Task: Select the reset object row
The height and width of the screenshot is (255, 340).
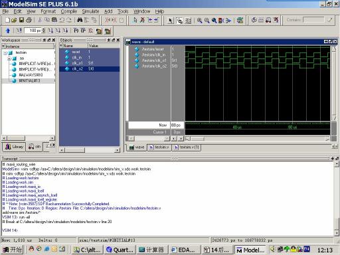Action: [x=90, y=52]
